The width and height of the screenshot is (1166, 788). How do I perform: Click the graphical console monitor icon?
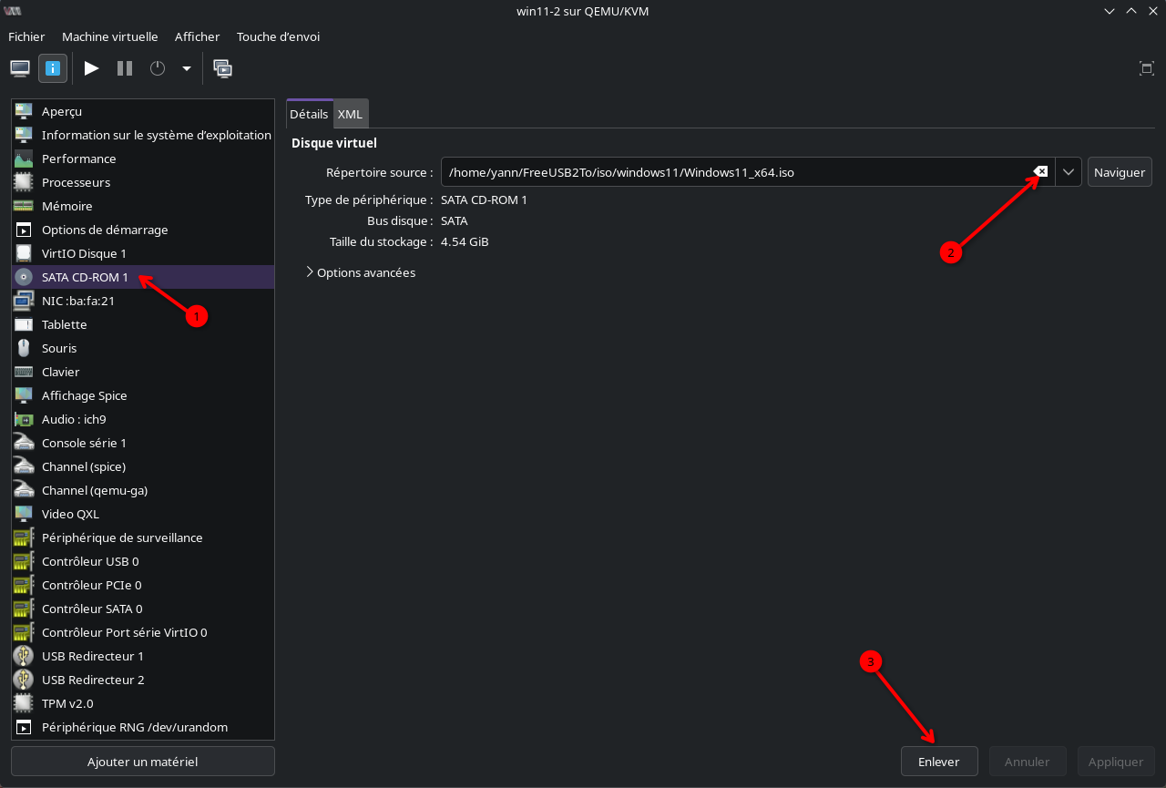20,68
